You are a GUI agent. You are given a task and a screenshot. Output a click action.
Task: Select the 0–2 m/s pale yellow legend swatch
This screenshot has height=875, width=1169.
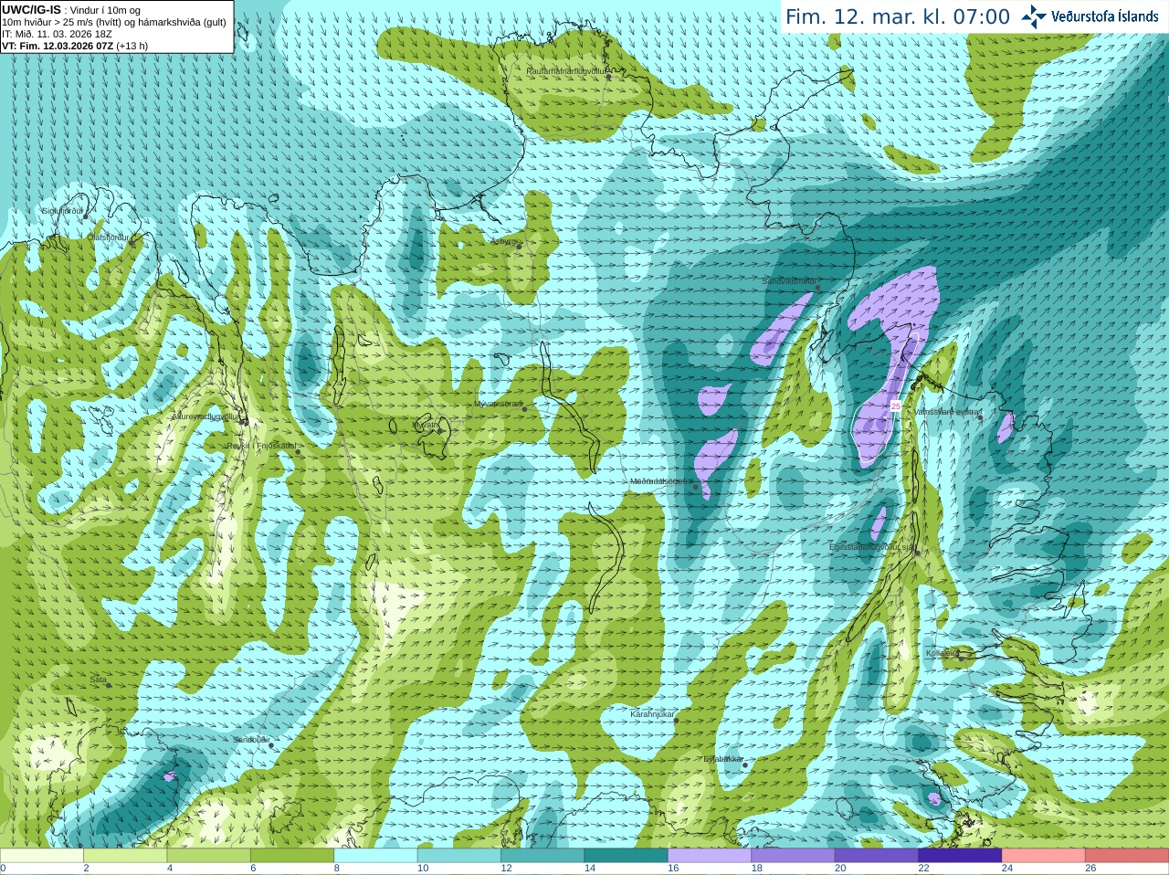point(42,856)
